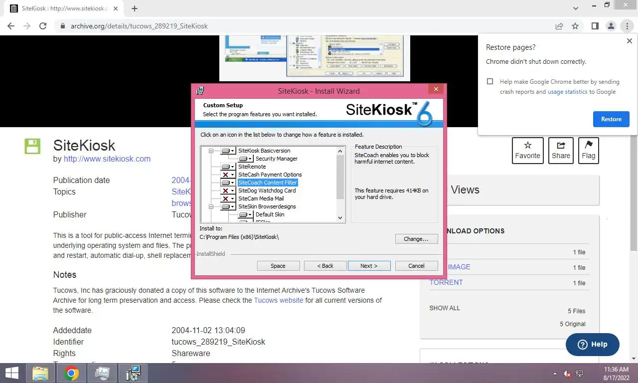Screen dimensions: 638x383
Task: Close the SiteKiosk Install Wizard window
Action: coord(436,89)
